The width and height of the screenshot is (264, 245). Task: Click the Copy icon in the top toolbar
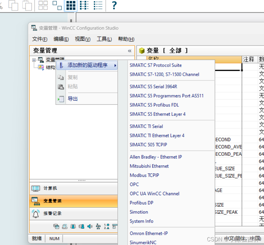pyautogui.click(x=13, y=6)
